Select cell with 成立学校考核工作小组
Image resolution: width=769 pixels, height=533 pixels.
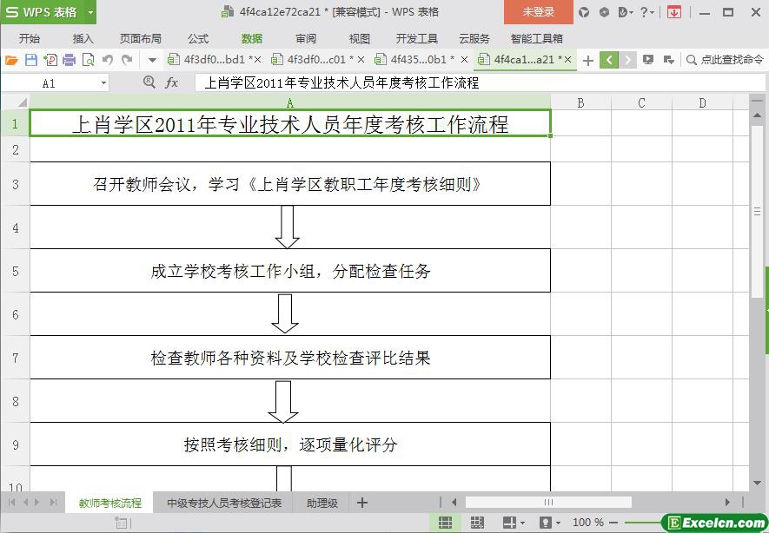coord(290,271)
